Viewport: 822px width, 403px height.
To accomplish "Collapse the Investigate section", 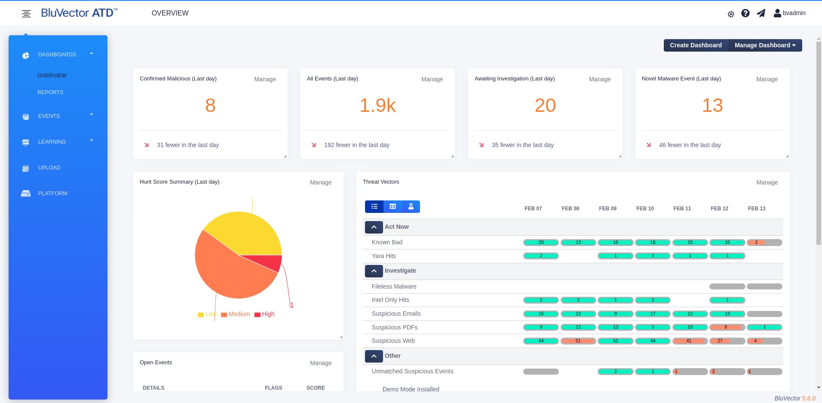I will click(374, 271).
